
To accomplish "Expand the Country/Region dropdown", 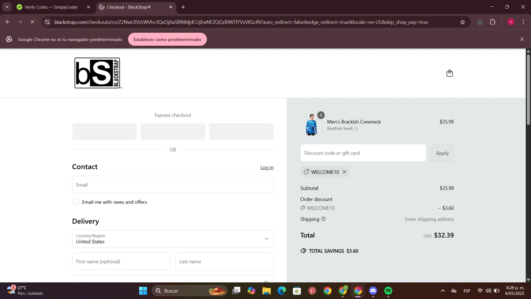I will pos(173,239).
